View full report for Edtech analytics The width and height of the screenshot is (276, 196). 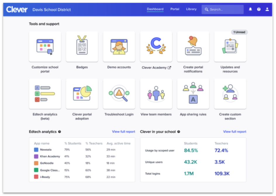coord(123,132)
